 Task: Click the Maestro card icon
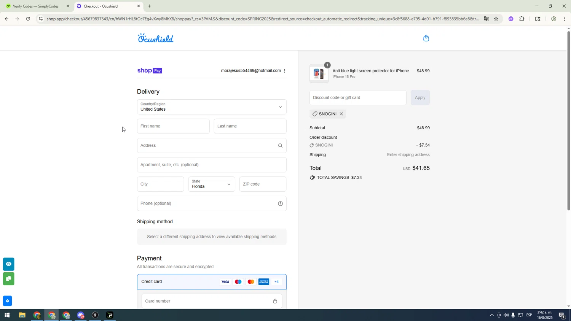(238, 282)
